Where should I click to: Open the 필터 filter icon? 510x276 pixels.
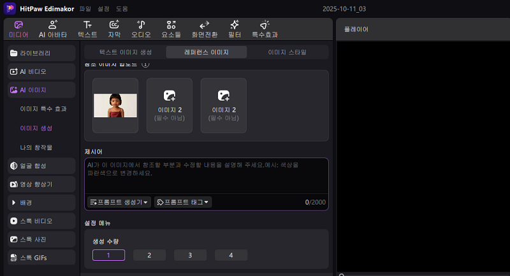(234, 29)
